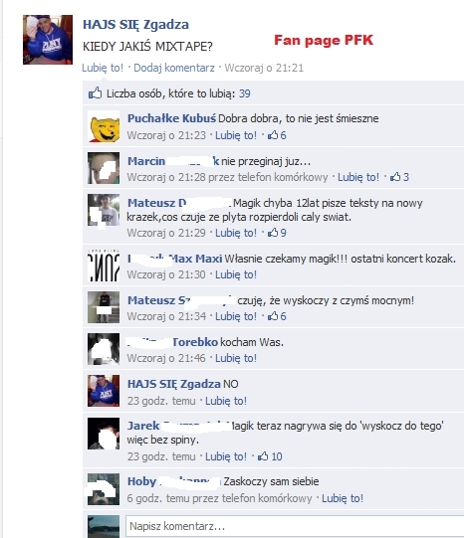Click thumbs-up icon showing 9 likes on Mateusz's comment
The image size is (472, 538).
(273, 233)
